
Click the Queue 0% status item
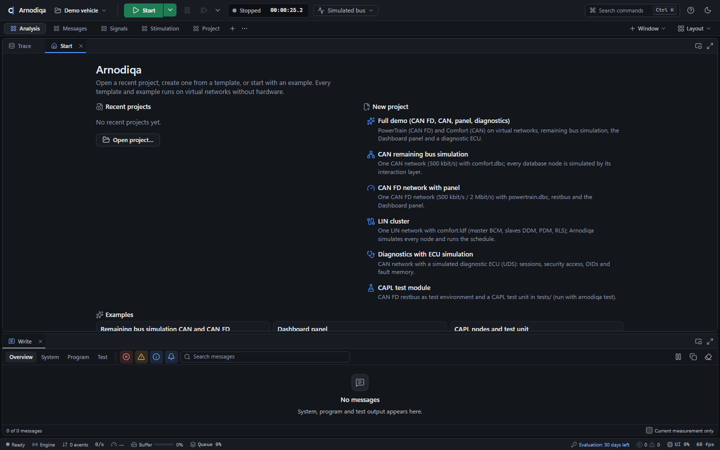point(206,444)
